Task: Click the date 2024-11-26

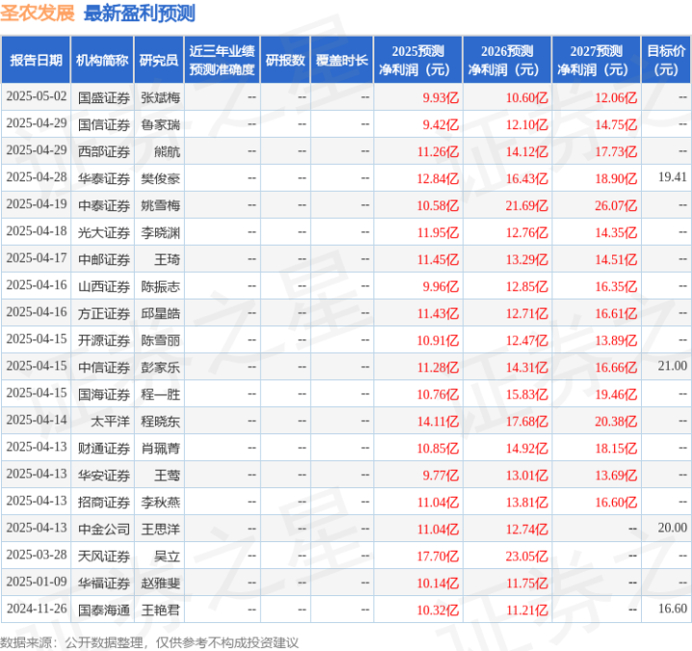Action: pyautogui.click(x=37, y=609)
